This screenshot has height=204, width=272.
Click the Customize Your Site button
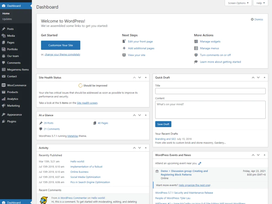(60, 45)
